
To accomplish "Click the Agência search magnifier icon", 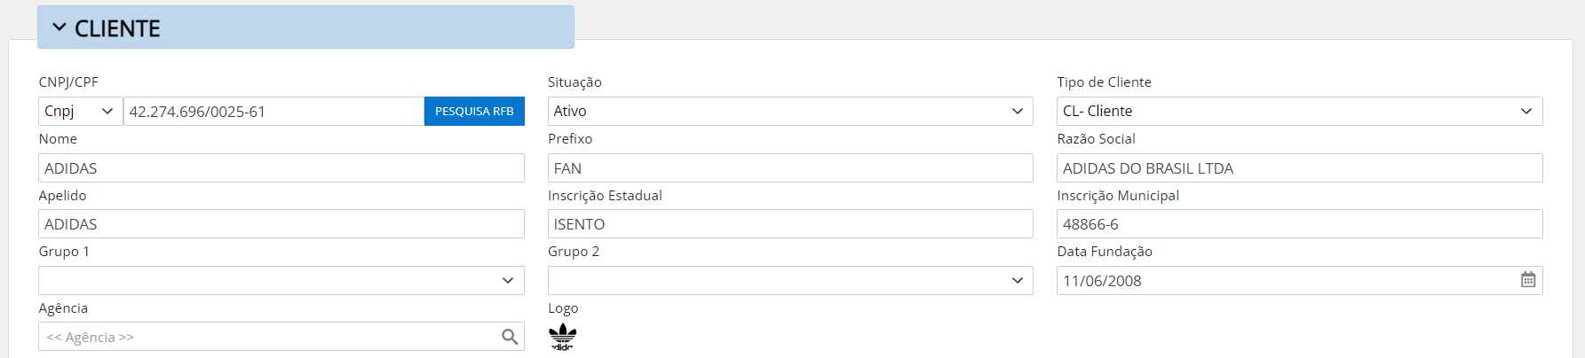I will [510, 337].
